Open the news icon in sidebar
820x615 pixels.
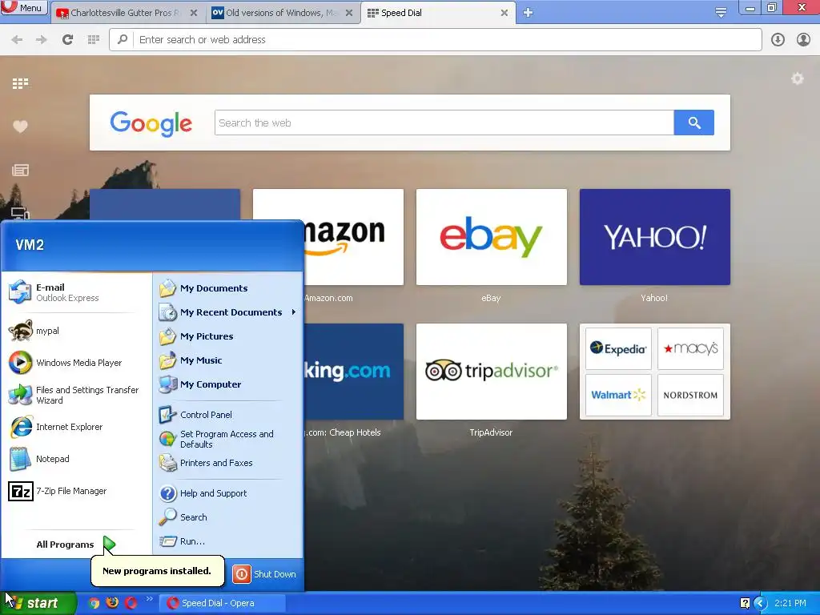tap(20, 170)
